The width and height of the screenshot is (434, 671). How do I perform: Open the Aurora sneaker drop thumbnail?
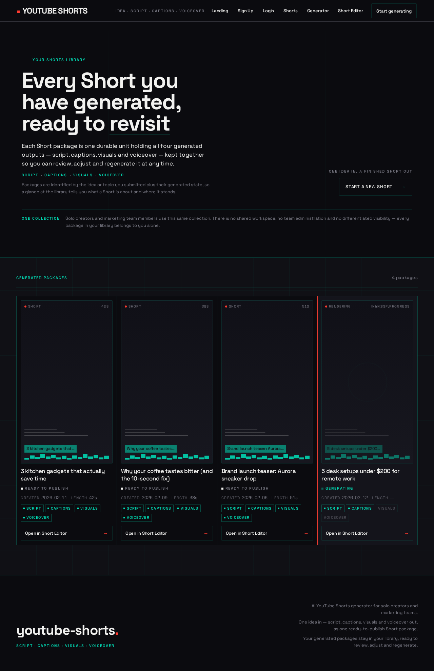pyautogui.click(x=267, y=382)
